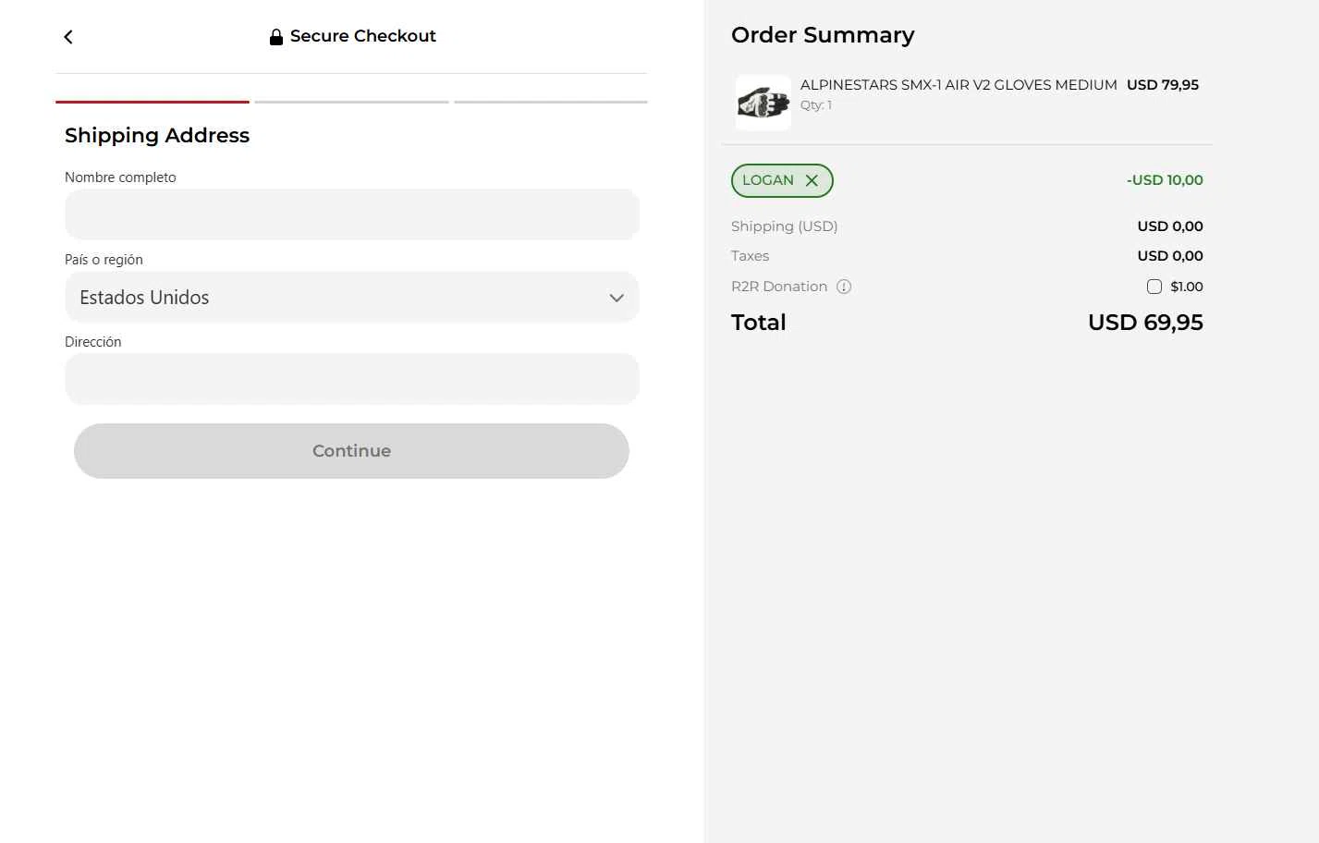
Task: Click the Secure Checkout heading text
Action: [x=363, y=36]
